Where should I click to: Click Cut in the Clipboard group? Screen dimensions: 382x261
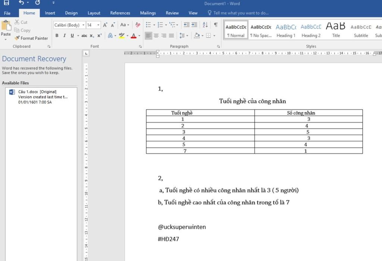pyautogui.click(x=21, y=22)
